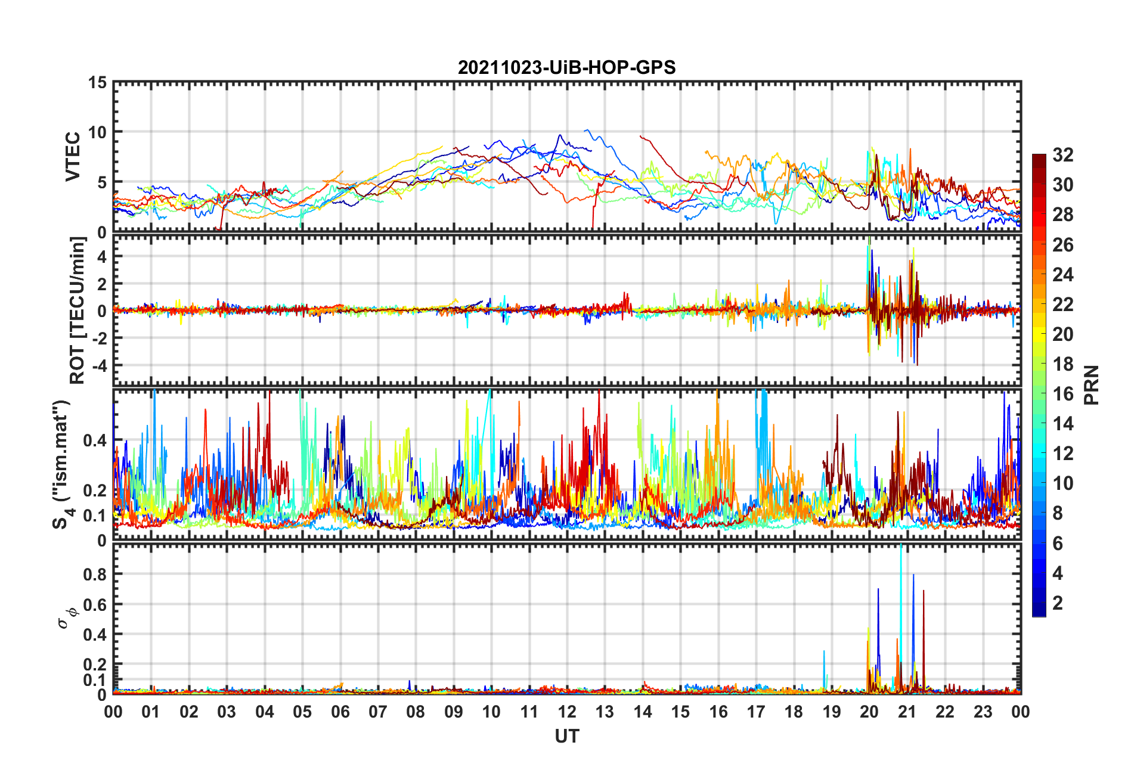
Task: Click the PRN colorbar gradient strip
Action: pos(1039,385)
